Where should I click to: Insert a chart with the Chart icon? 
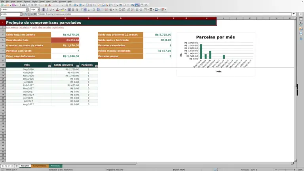point(106,5)
